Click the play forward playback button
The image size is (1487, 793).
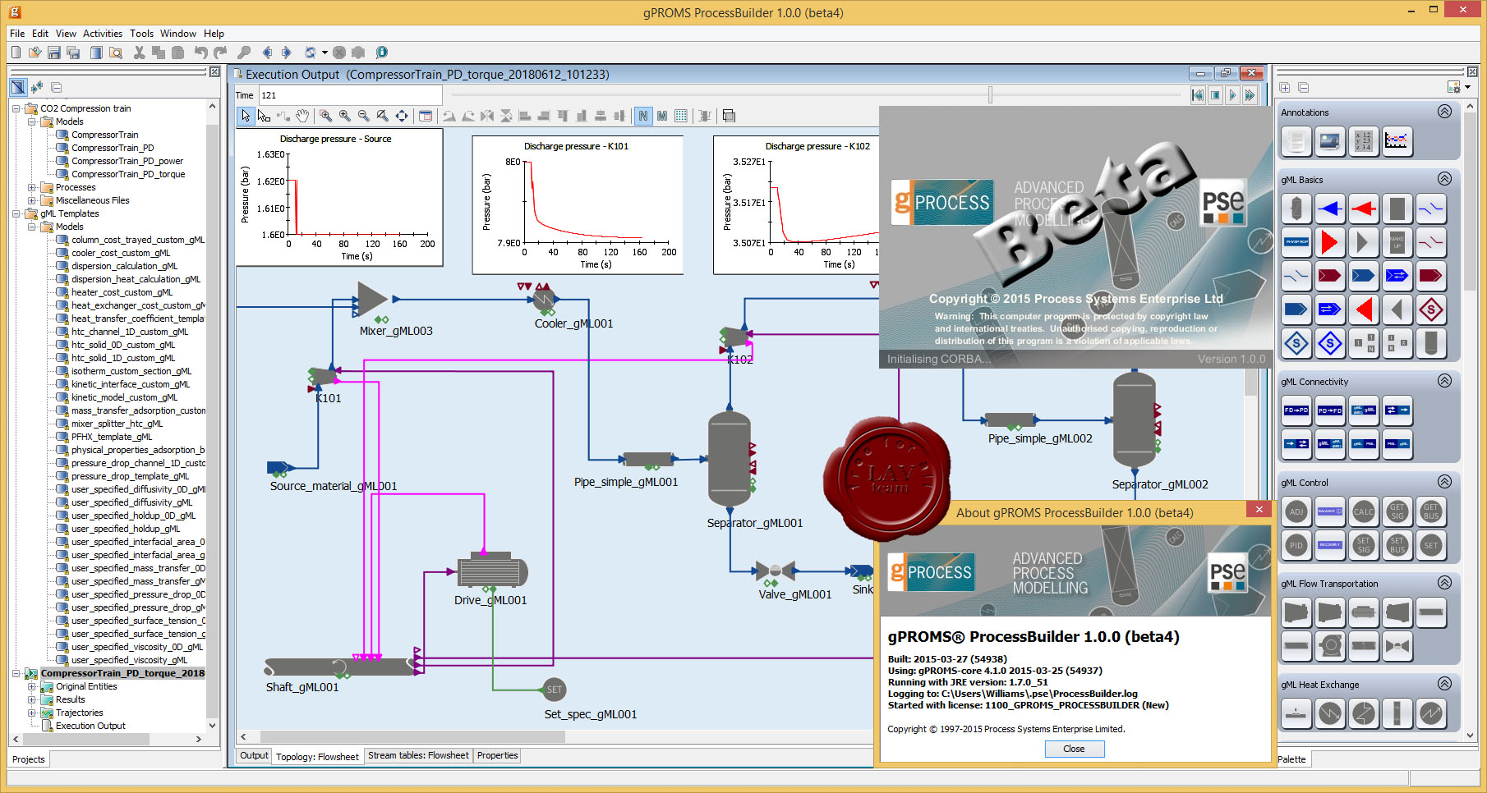[x=1231, y=95]
